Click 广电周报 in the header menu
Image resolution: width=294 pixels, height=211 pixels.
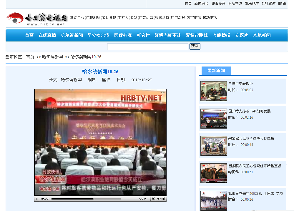coord(178,17)
